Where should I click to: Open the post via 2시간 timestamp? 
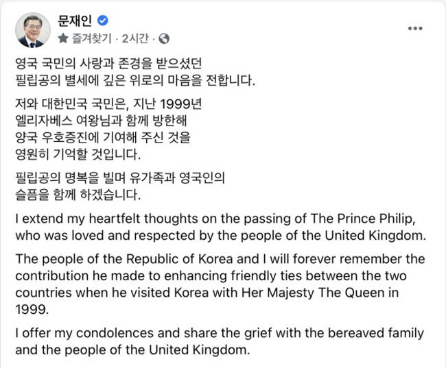point(135,38)
